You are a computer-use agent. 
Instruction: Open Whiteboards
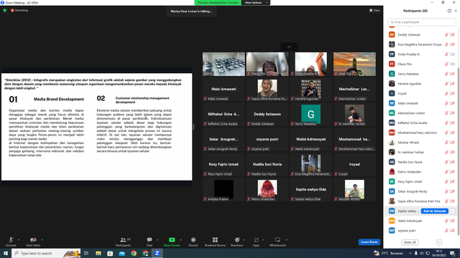click(277, 242)
